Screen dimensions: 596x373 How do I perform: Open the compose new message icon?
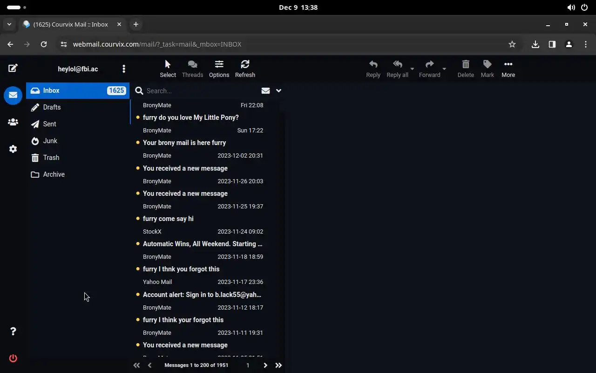coord(13,68)
